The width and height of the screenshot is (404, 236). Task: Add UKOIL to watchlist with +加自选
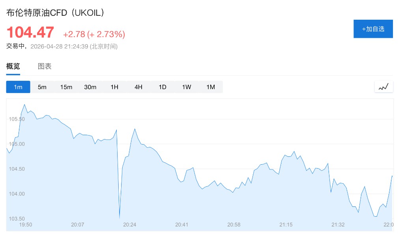(373, 29)
